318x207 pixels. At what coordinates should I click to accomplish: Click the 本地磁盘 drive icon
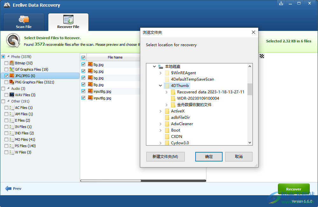point(161,67)
